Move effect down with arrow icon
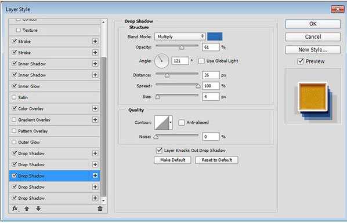This screenshot has width=347, height=223. coord(38,209)
